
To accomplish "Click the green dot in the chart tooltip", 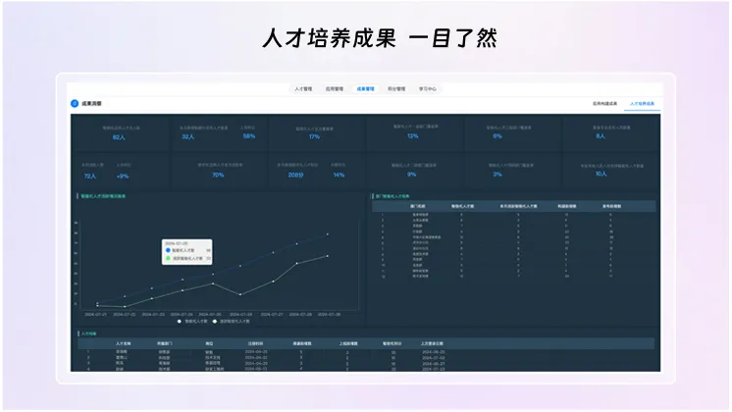I will (168, 258).
